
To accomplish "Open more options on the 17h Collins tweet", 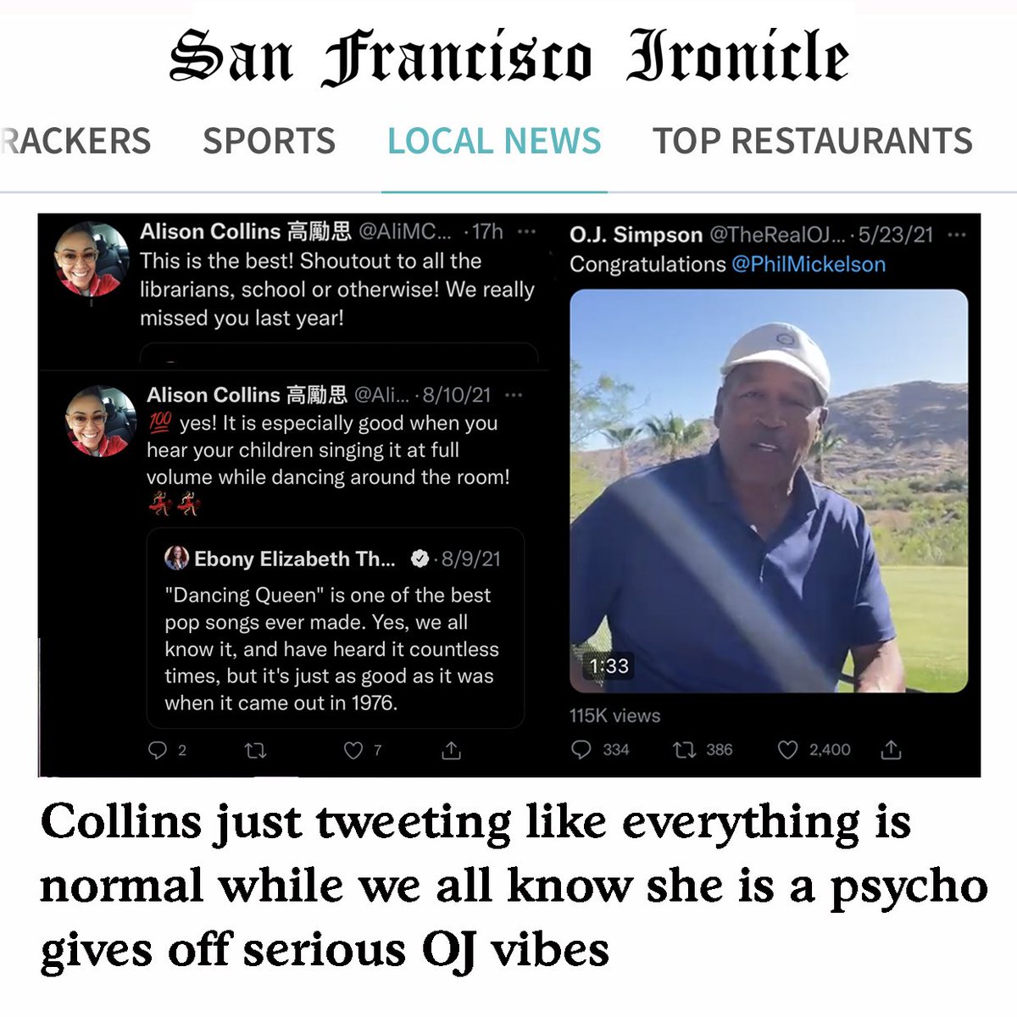I will click(526, 231).
